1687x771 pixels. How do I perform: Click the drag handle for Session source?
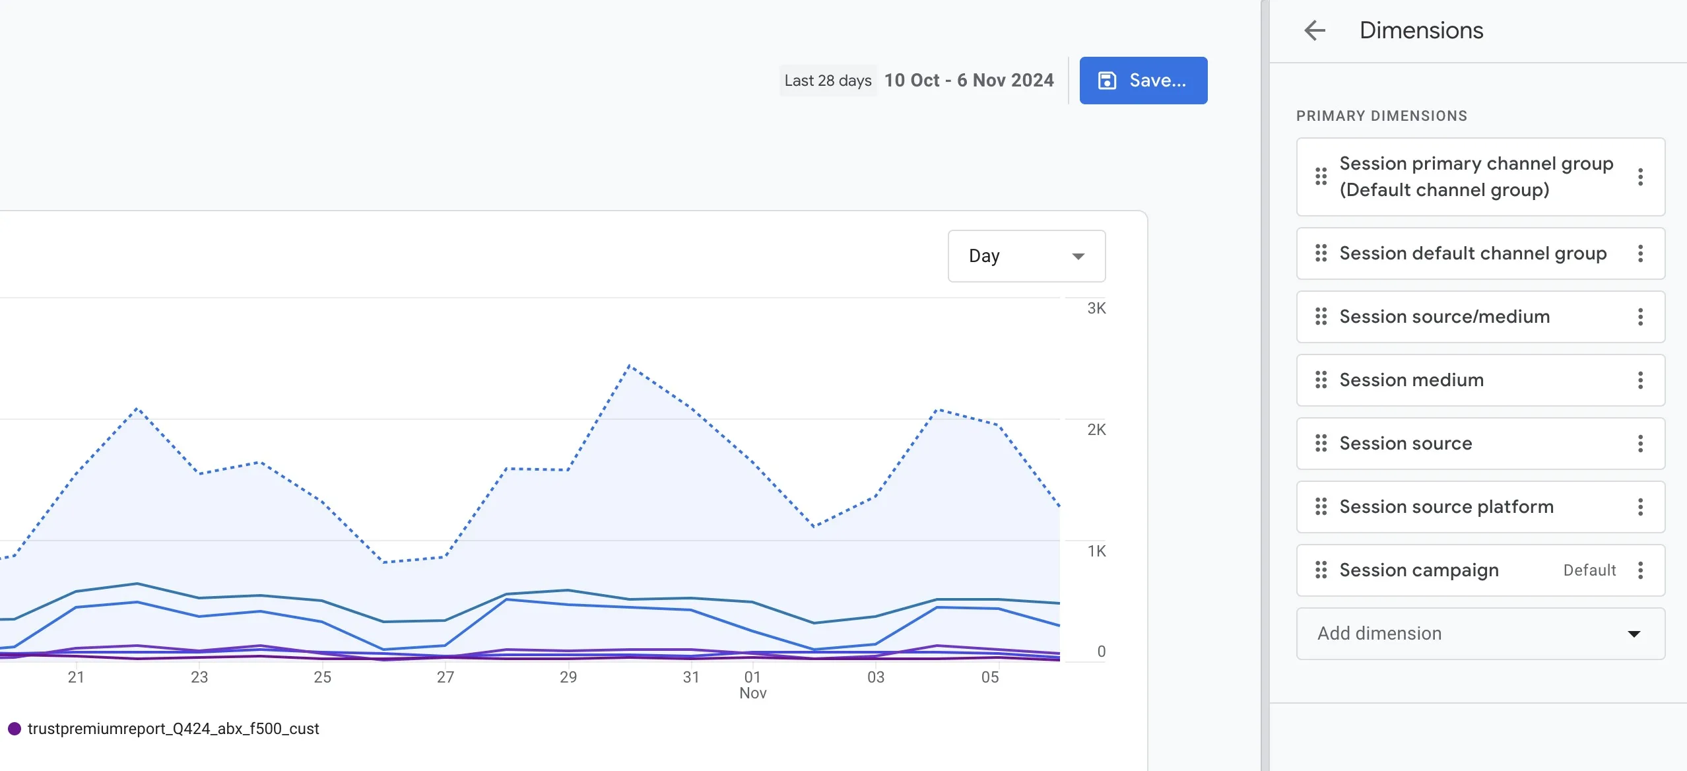pyautogui.click(x=1321, y=444)
